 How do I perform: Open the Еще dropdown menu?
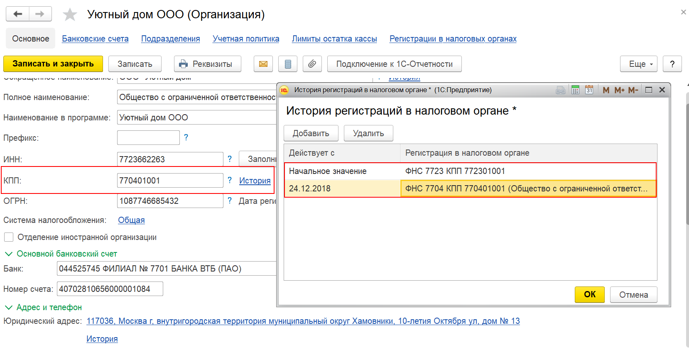tap(639, 64)
